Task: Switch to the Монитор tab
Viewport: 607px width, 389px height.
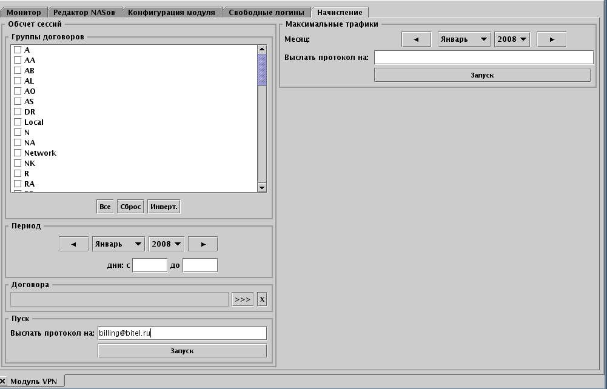Action: click(x=24, y=12)
